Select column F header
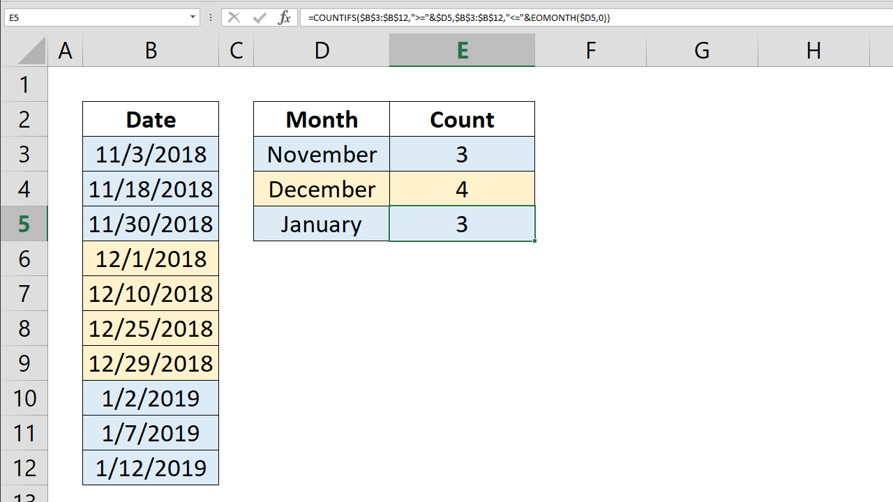 [x=590, y=50]
